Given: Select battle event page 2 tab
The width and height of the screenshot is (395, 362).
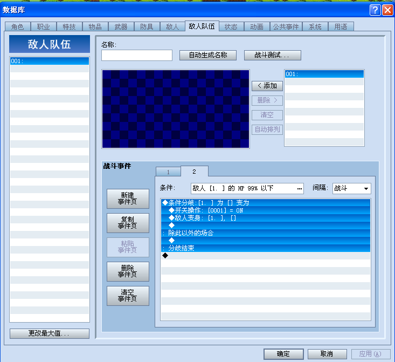Looking at the screenshot, I should [194, 171].
